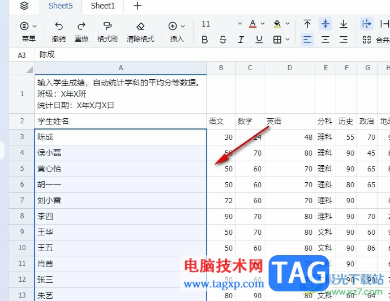The width and height of the screenshot is (390, 301).
Task: Select all cells corner triangle
Action: 29,70
